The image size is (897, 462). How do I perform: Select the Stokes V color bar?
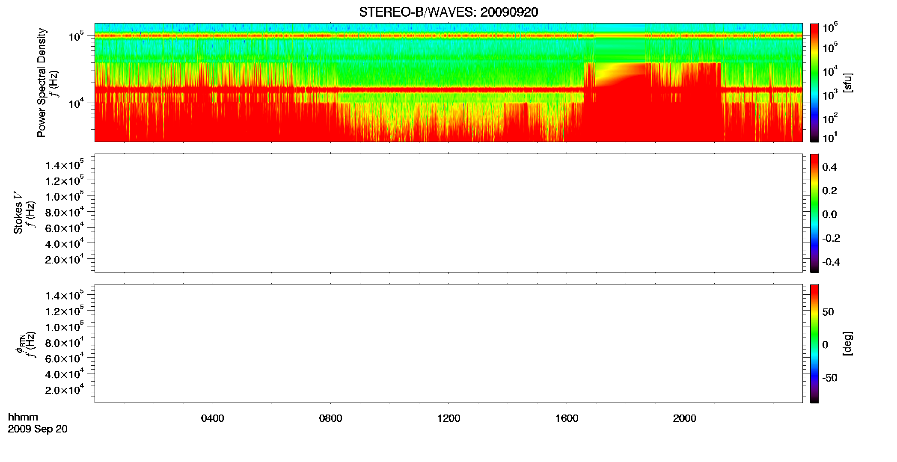tap(814, 213)
